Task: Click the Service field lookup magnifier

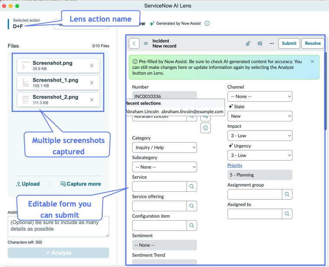Action: (x=192, y=186)
